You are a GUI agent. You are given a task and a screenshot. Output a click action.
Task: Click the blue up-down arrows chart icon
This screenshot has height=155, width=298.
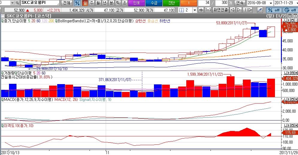77,3
